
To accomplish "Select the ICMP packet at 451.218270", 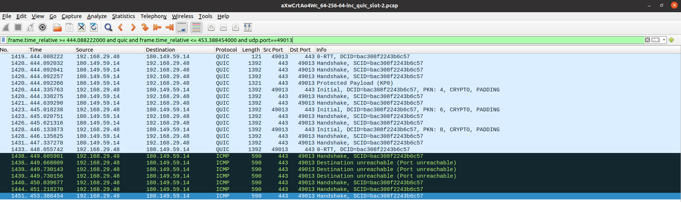I will point(340,189).
